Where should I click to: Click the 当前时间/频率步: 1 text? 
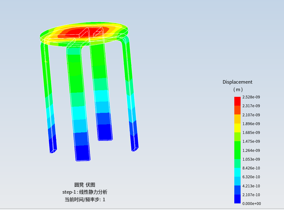pyautogui.click(x=85, y=199)
